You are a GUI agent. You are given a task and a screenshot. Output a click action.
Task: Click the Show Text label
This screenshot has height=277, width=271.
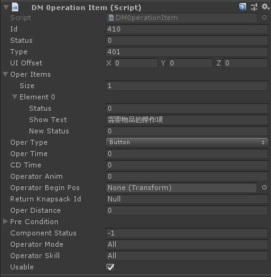48,120
